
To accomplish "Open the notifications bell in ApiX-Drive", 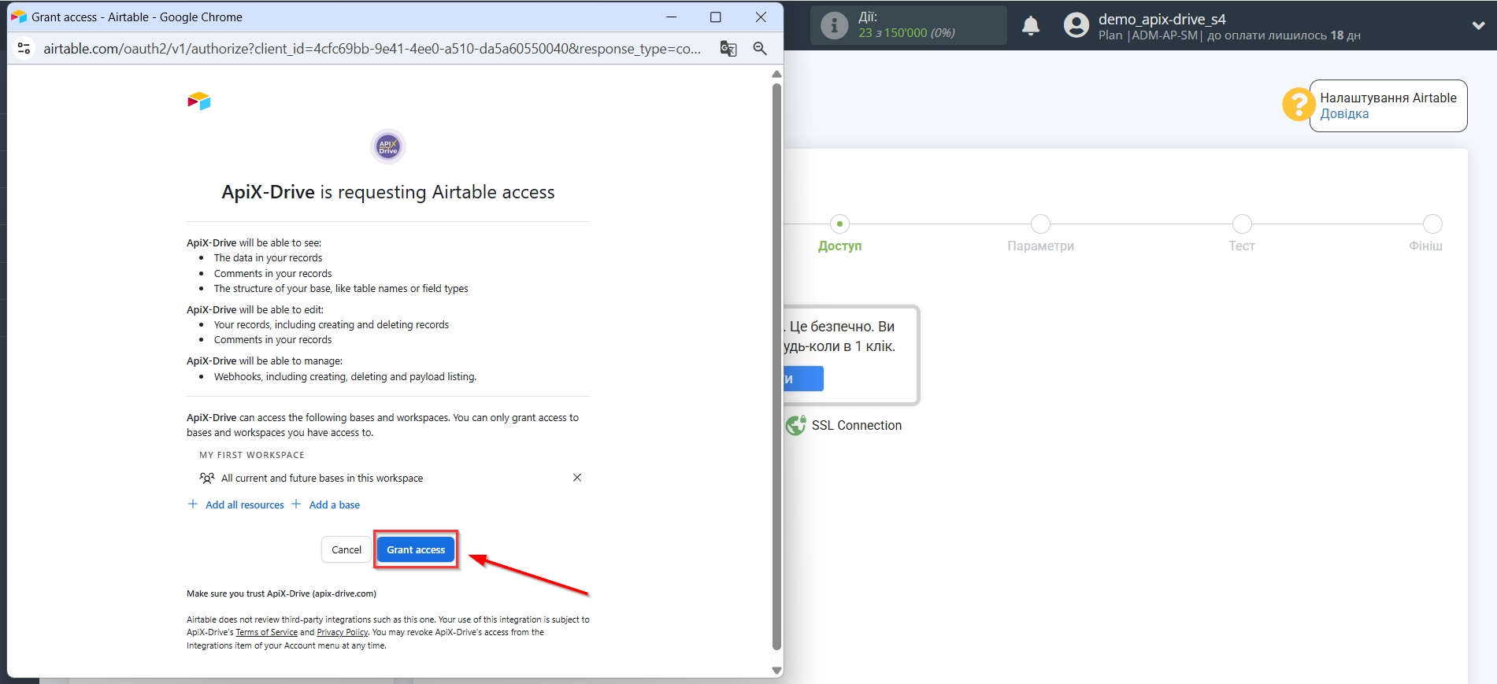I will (x=1031, y=26).
